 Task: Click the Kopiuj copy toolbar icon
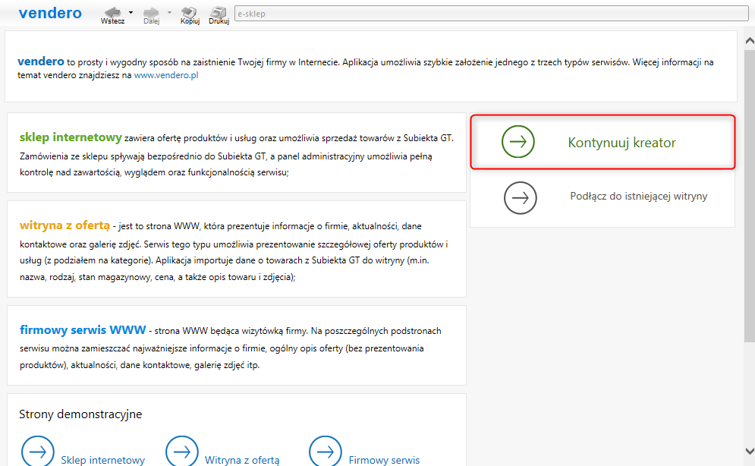[189, 12]
